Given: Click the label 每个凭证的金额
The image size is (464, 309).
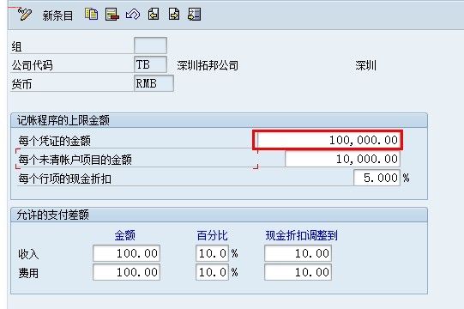Looking at the screenshot, I should [54, 141].
